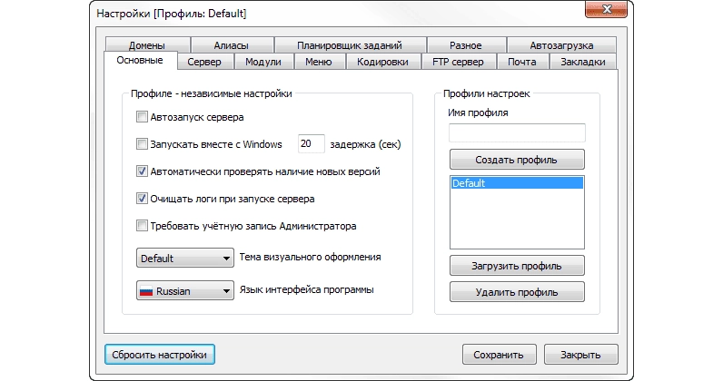Toggle Запускать вместе с Windows checkbox
The image size is (723, 381).
(142, 144)
